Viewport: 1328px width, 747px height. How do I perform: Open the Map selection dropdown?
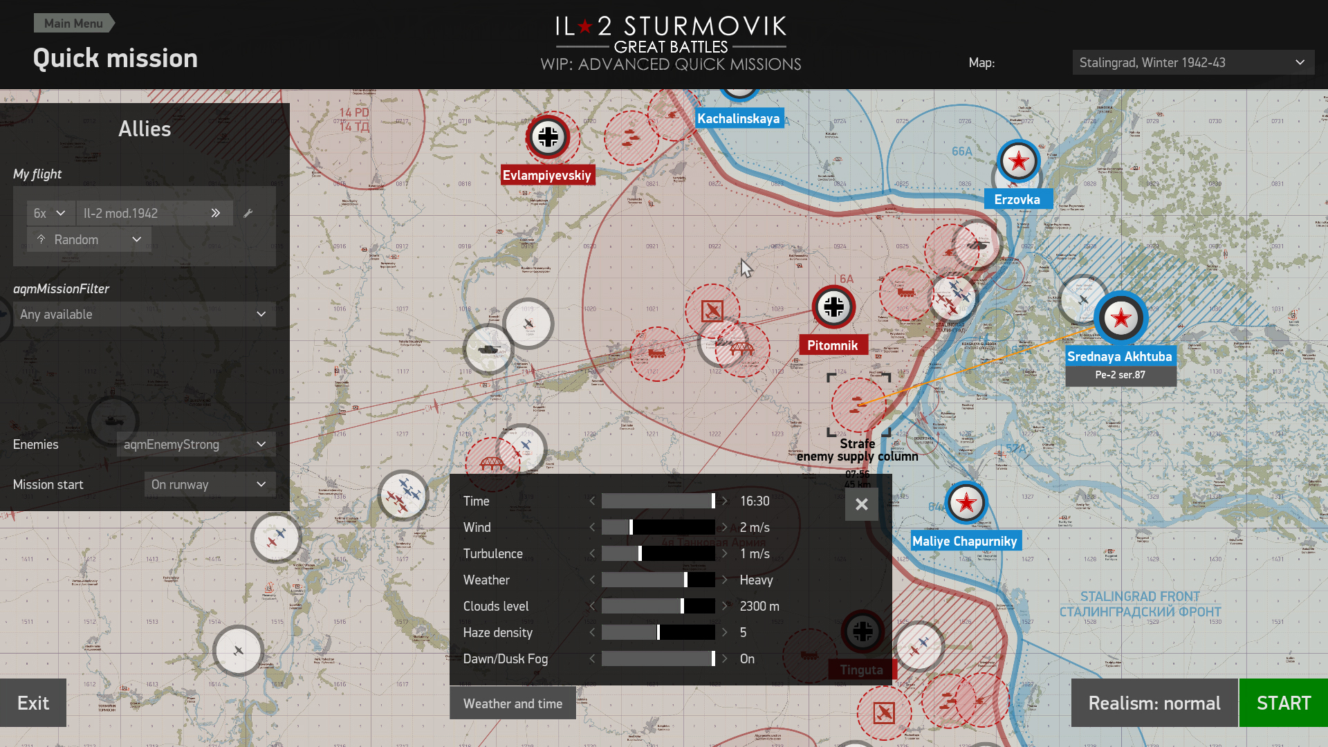pyautogui.click(x=1192, y=62)
